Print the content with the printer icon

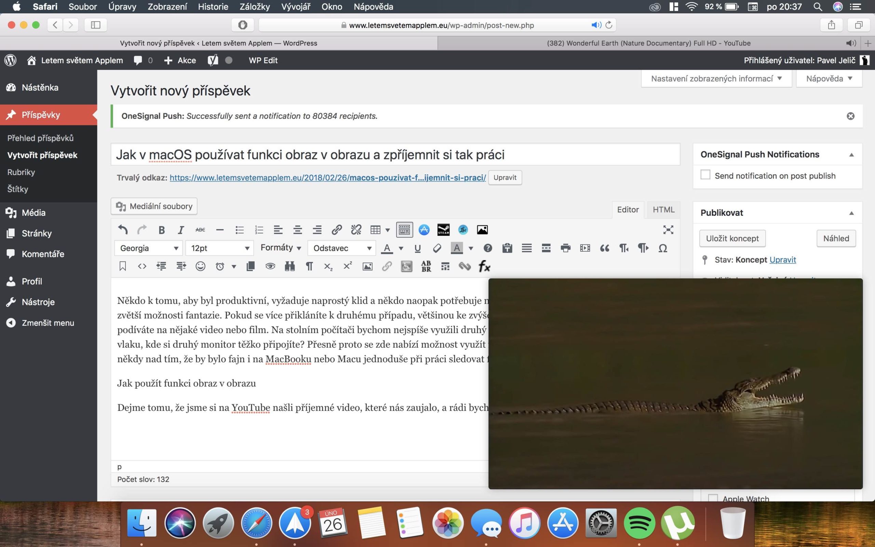(x=565, y=248)
